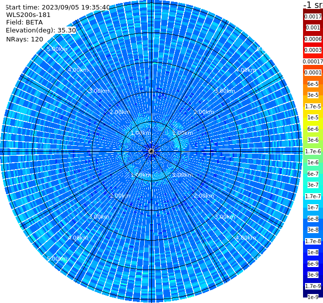This screenshot has width=323, height=303.
Task: Click the 1.7e-9 colorbar value
Action: (313, 286)
